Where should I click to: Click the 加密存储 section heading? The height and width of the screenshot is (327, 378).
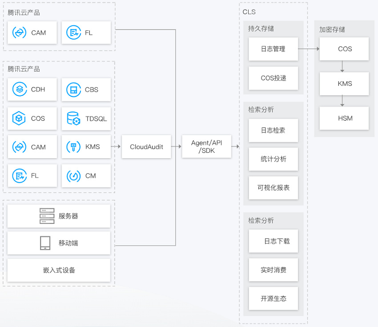pyautogui.click(x=332, y=29)
